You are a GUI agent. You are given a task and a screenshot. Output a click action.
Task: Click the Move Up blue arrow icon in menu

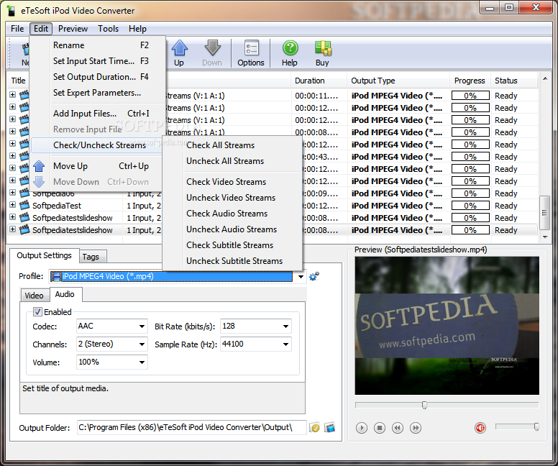click(x=39, y=166)
